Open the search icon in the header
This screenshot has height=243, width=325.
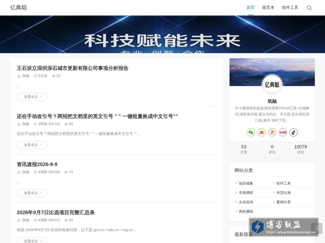tap(309, 8)
